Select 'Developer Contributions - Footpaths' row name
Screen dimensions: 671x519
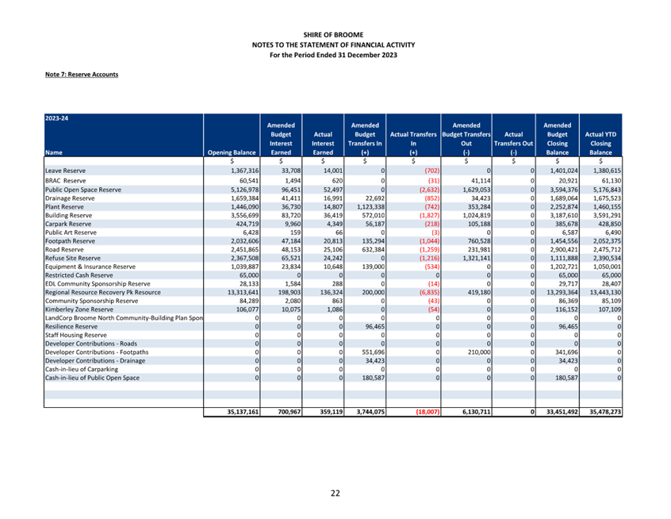pyautogui.click(x=97, y=352)
